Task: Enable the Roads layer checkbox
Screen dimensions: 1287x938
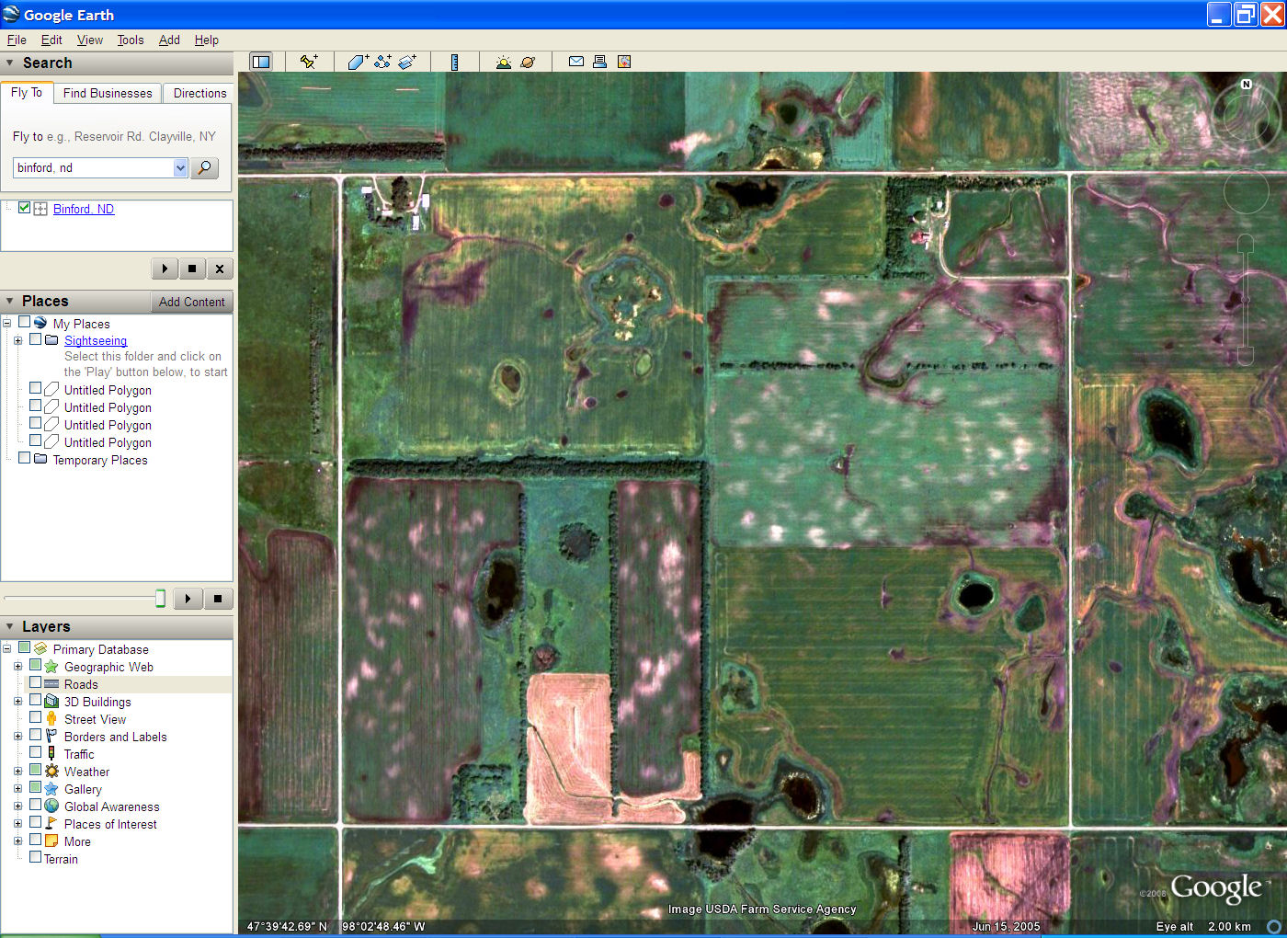Action: click(x=35, y=682)
